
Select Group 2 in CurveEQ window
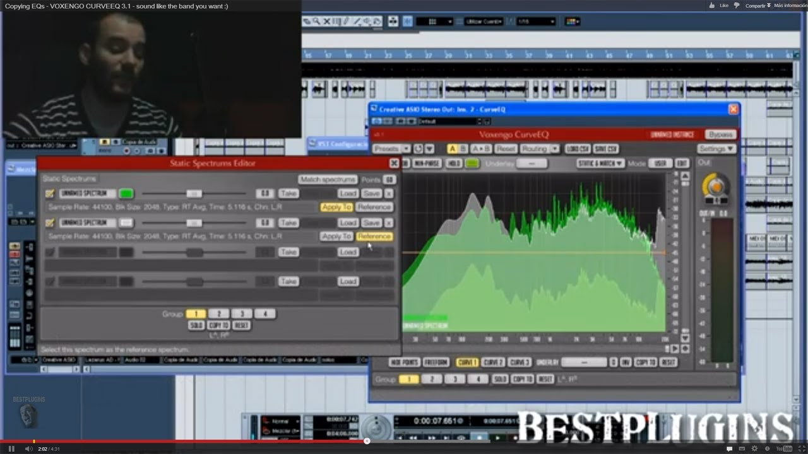(x=432, y=379)
